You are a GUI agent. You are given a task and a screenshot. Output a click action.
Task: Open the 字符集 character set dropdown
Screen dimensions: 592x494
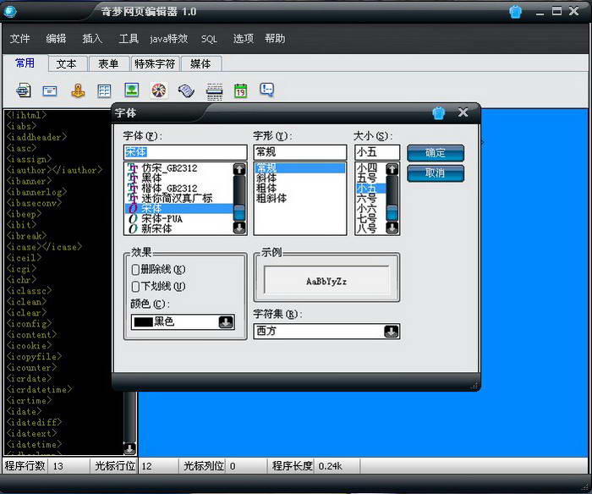point(391,331)
